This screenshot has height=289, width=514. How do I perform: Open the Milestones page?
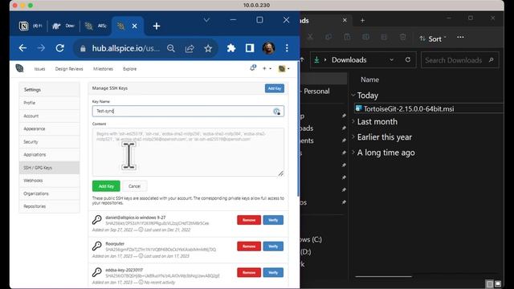[103, 69]
